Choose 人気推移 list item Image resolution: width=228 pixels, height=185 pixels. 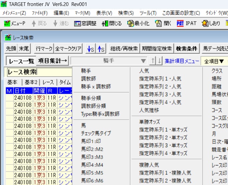pos(149,110)
